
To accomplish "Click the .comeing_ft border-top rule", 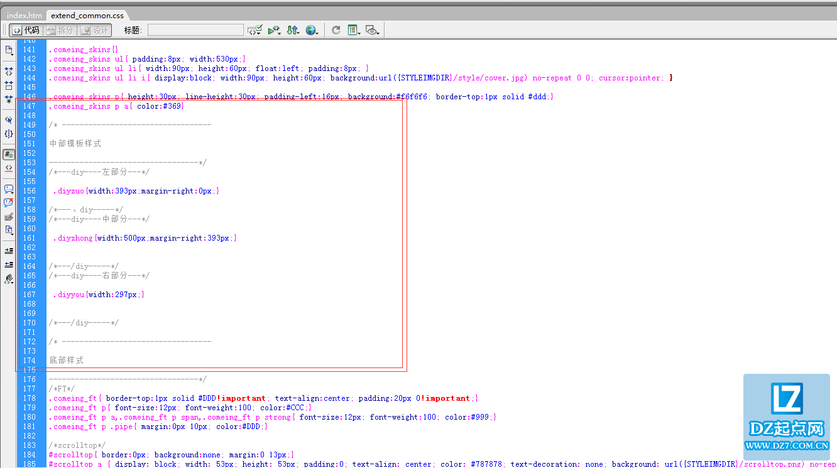I will (x=263, y=398).
